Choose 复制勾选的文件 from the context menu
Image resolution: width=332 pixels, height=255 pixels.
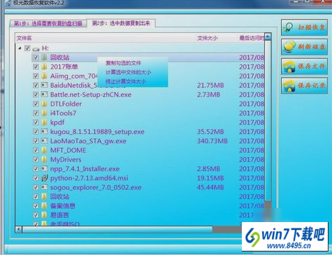click(123, 63)
